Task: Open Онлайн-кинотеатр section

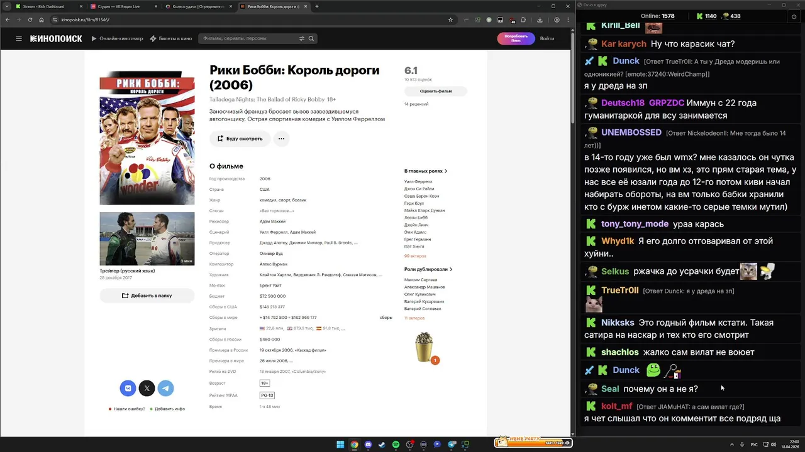Action: [117, 38]
